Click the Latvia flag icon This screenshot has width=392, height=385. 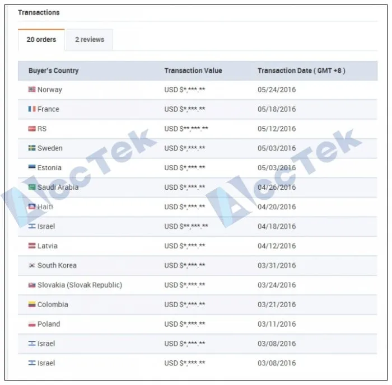[32, 246]
